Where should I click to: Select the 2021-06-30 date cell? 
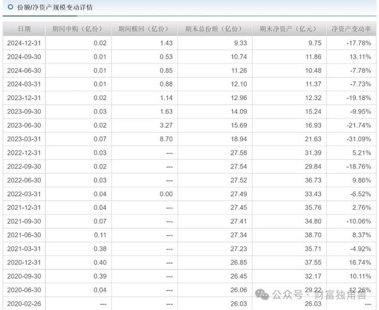(24, 235)
